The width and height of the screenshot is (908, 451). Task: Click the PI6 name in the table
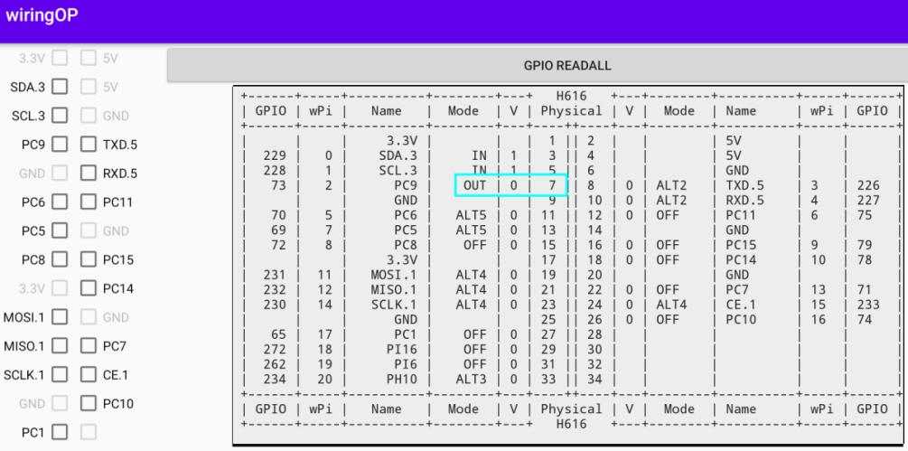(x=406, y=364)
